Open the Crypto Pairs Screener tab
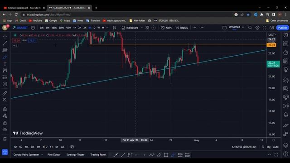The width and height of the screenshot is (290, 163). [x=26, y=155]
